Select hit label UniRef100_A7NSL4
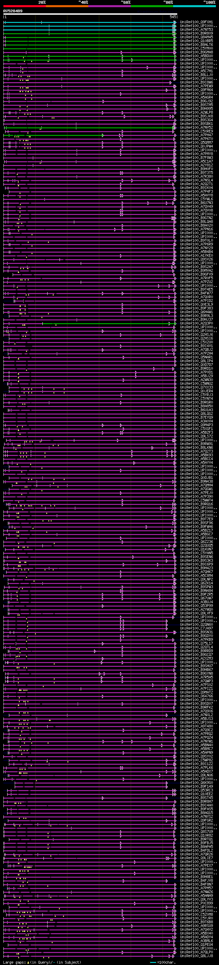 pyautogui.click(x=196, y=180)
